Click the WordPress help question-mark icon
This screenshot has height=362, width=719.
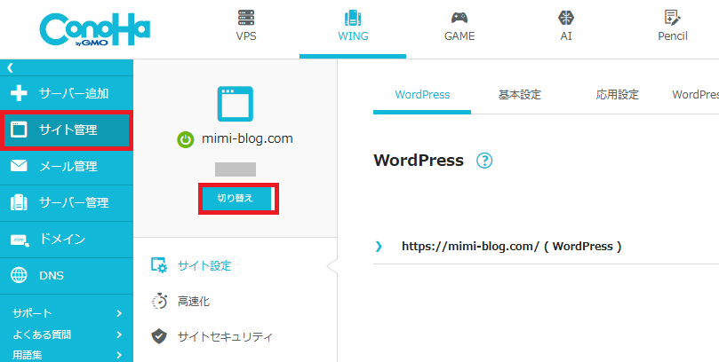484,161
